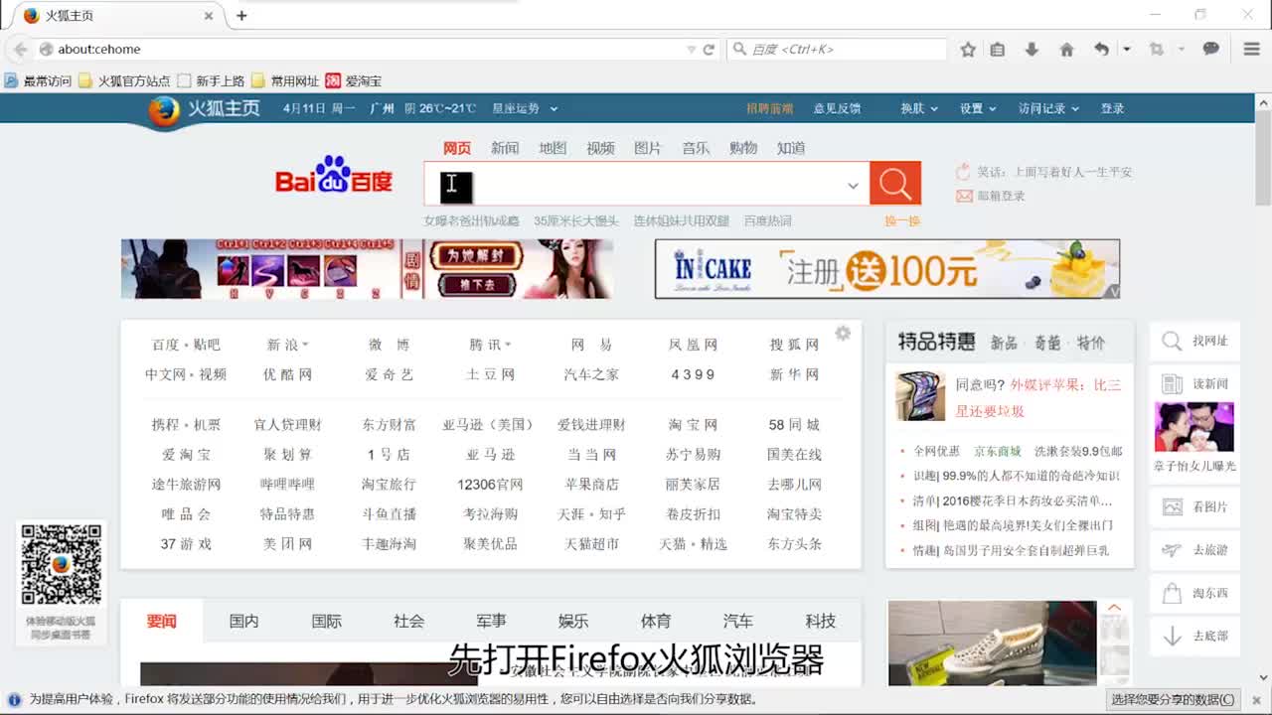Click 淘东西 shopping bag sidebar item
This screenshot has width=1272, height=715.
click(1194, 593)
